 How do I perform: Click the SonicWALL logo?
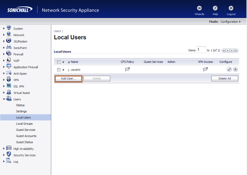[20, 10]
